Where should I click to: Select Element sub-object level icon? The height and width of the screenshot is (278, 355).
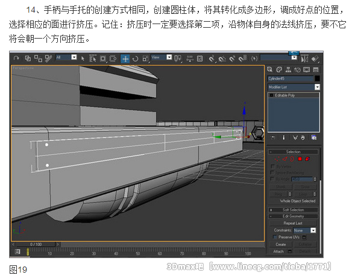307,159
